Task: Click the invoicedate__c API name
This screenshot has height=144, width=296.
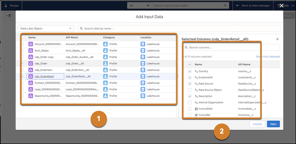Action: (x=247, y=109)
